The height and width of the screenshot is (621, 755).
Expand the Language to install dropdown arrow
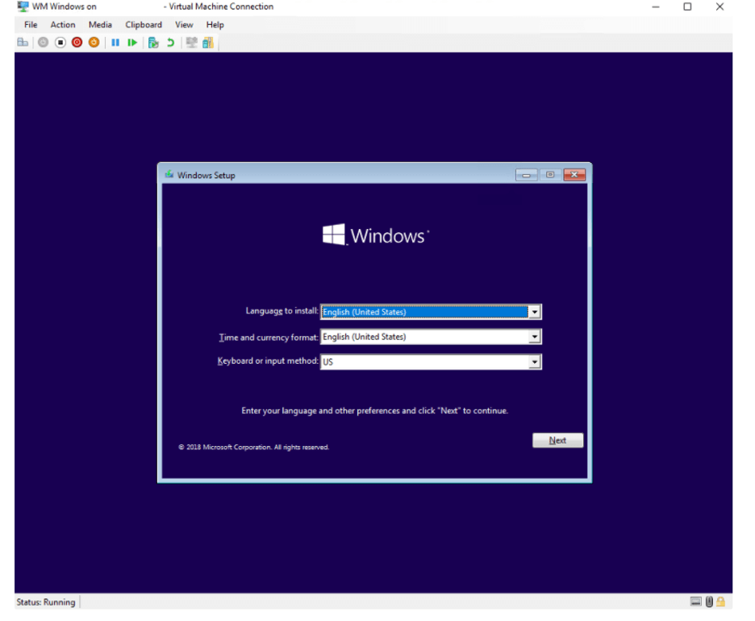[535, 312]
